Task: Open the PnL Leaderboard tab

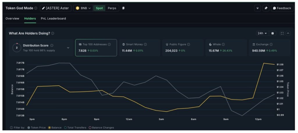Action: (53, 18)
